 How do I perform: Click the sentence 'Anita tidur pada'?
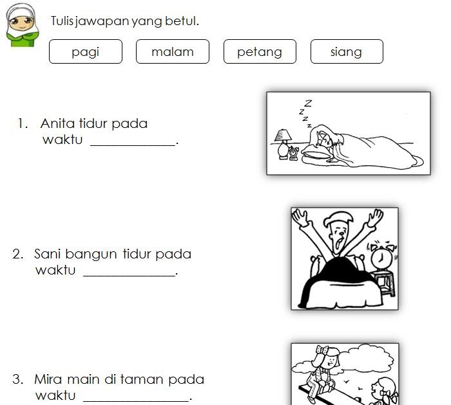(94, 123)
